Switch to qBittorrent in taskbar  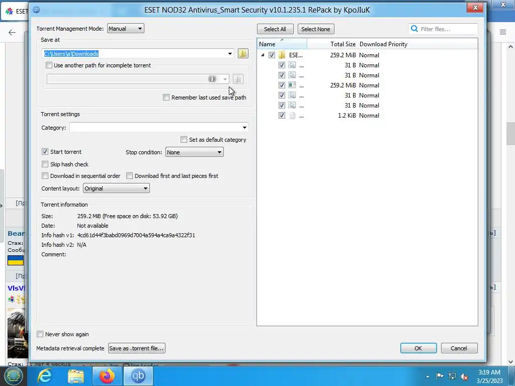(x=138, y=376)
